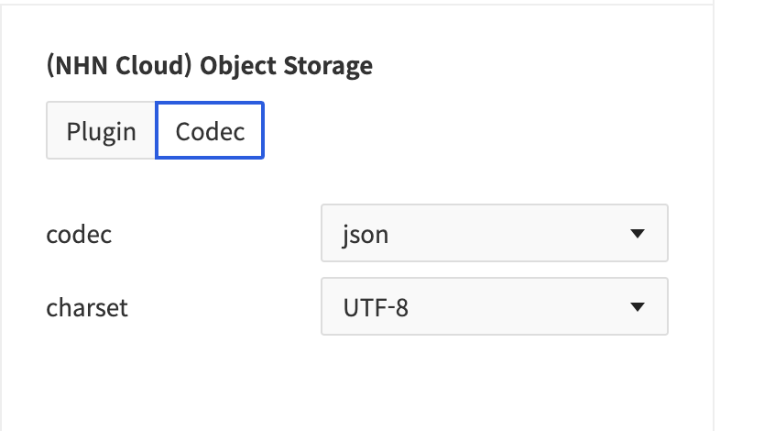The width and height of the screenshot is (775, 431).
Task: Open the codec dropdown showing json
Action: tap(494, 234)
